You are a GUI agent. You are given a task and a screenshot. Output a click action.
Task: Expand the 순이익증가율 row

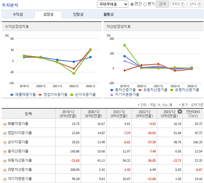5,142
